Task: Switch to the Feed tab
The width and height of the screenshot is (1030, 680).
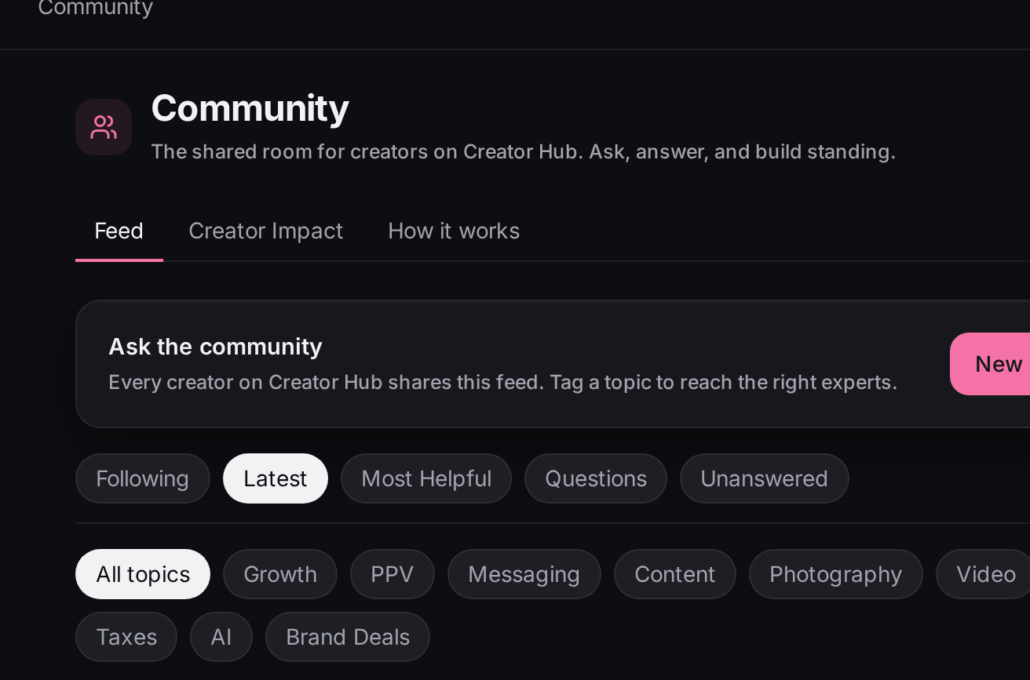Action: pos(119,231)
